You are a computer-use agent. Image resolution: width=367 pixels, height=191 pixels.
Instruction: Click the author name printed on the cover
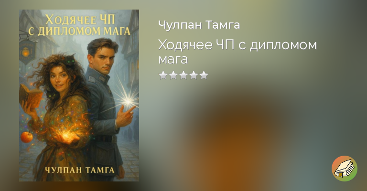80,170
